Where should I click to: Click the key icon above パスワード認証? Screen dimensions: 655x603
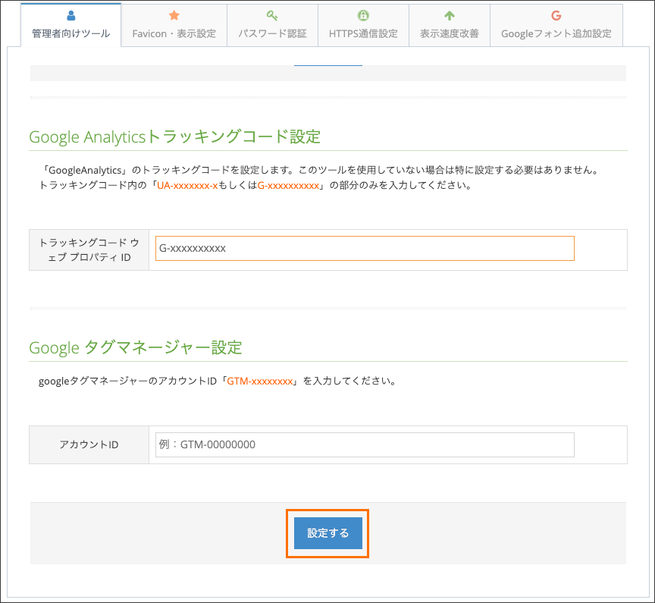pyautogui.click(x=272, y=16)
